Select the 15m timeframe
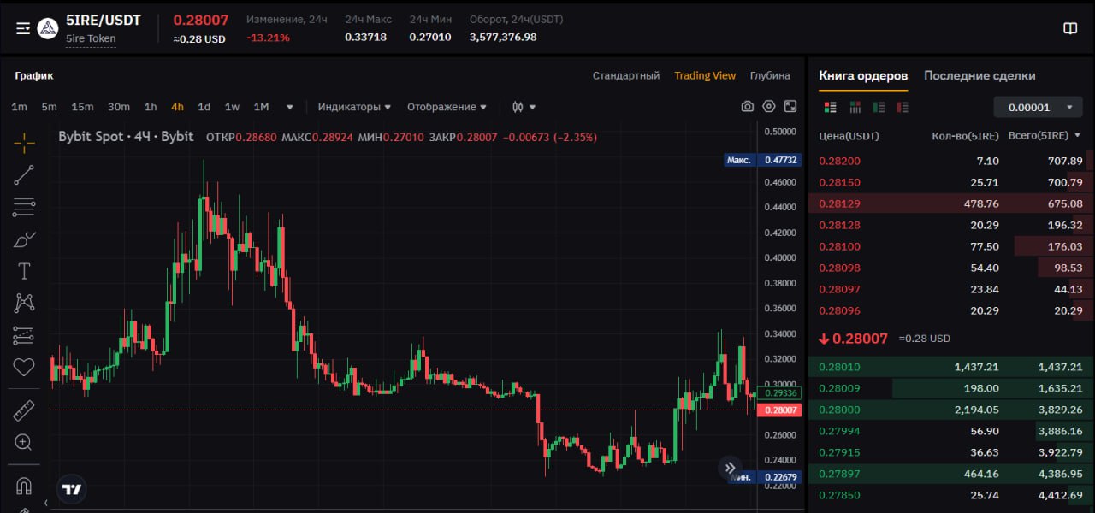The image size is (1095, 513). click(82, 107)
